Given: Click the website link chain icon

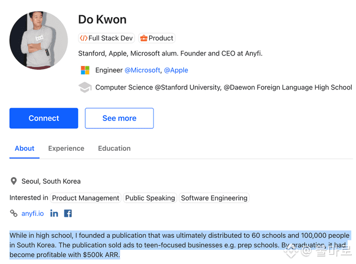Looking at the screenshot, I should (14, 213).
